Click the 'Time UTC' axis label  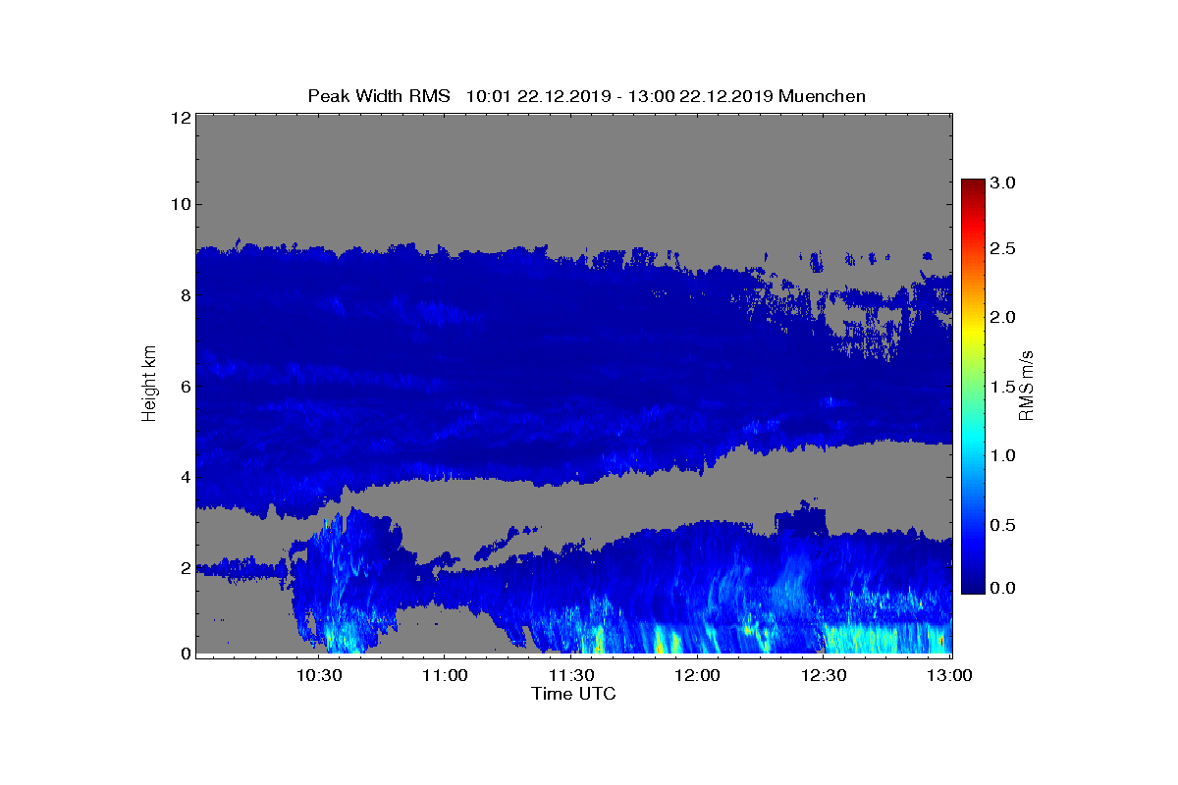[x=574, y=694]
